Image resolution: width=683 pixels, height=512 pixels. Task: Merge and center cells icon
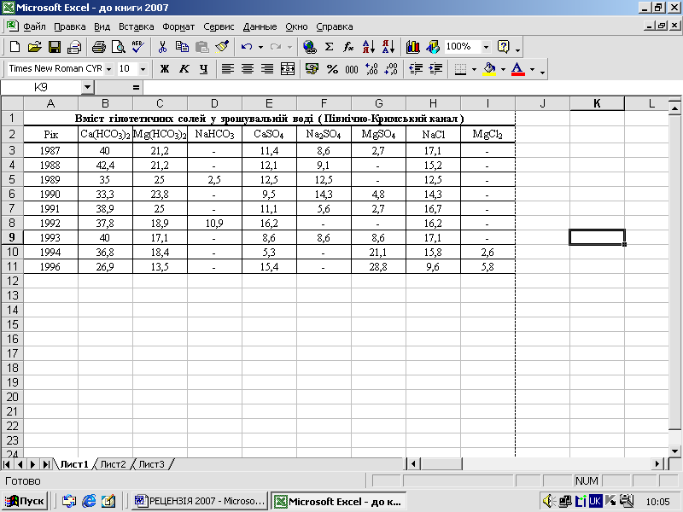288,69
